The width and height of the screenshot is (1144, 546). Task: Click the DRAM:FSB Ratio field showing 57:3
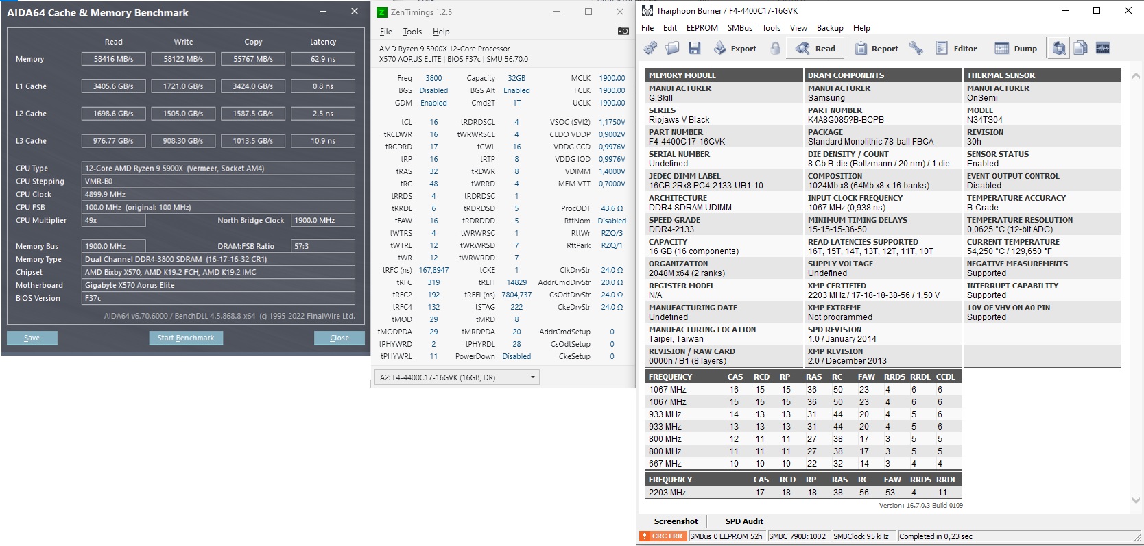tap(323, 246)
